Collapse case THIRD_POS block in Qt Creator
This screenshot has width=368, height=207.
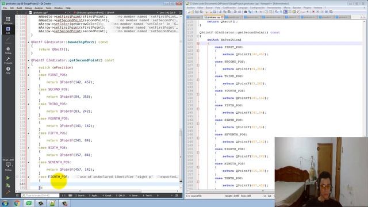(29, 104)
